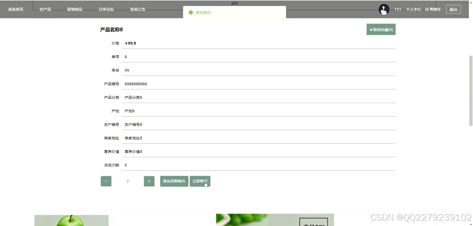Click the 返回 button at the top

pos(234,3)
